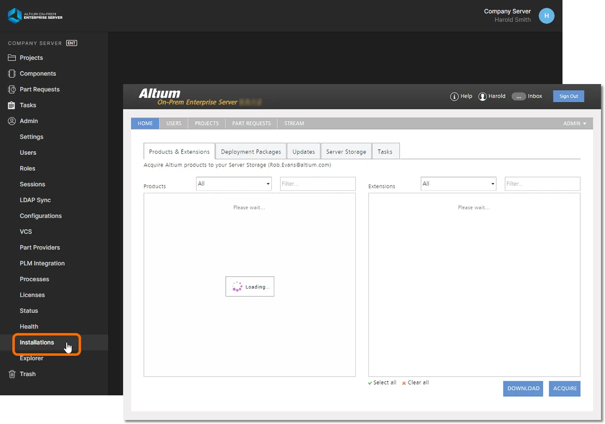Open Status in the sidebar
Screen dimensions: 605x424
(29, 311)
